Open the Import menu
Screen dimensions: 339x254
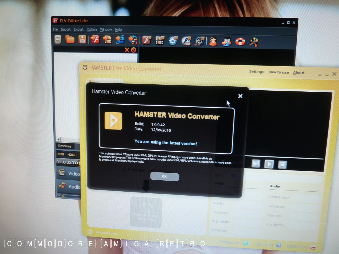click(x=66, y=29)
